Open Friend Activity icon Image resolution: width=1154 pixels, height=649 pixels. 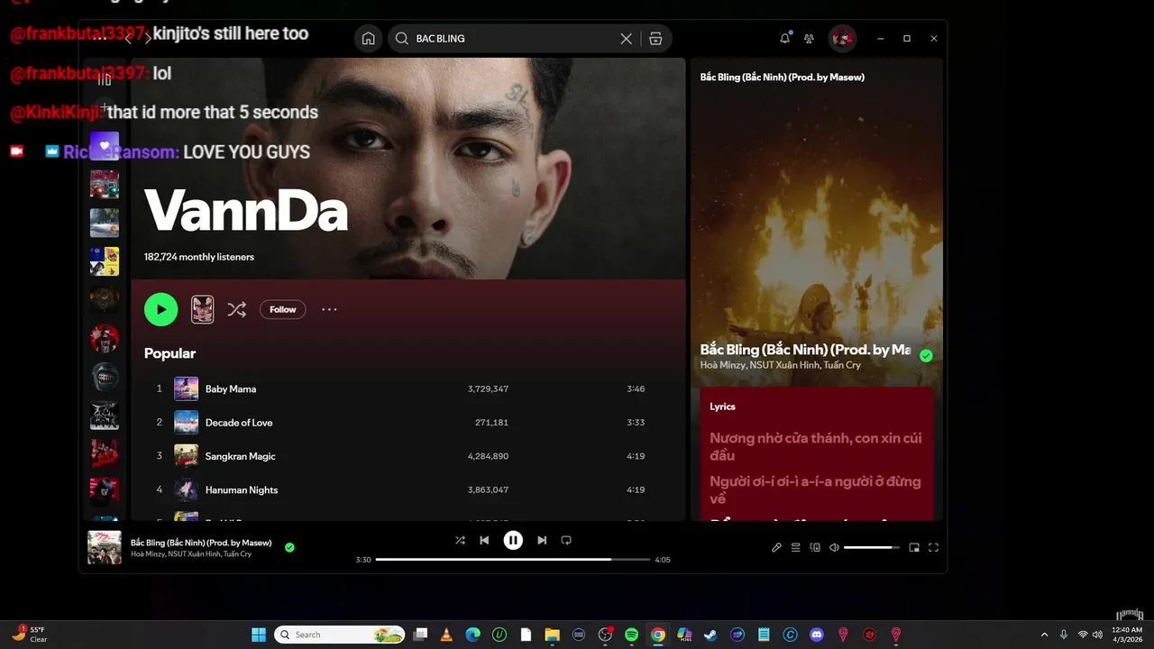(809, 39)
